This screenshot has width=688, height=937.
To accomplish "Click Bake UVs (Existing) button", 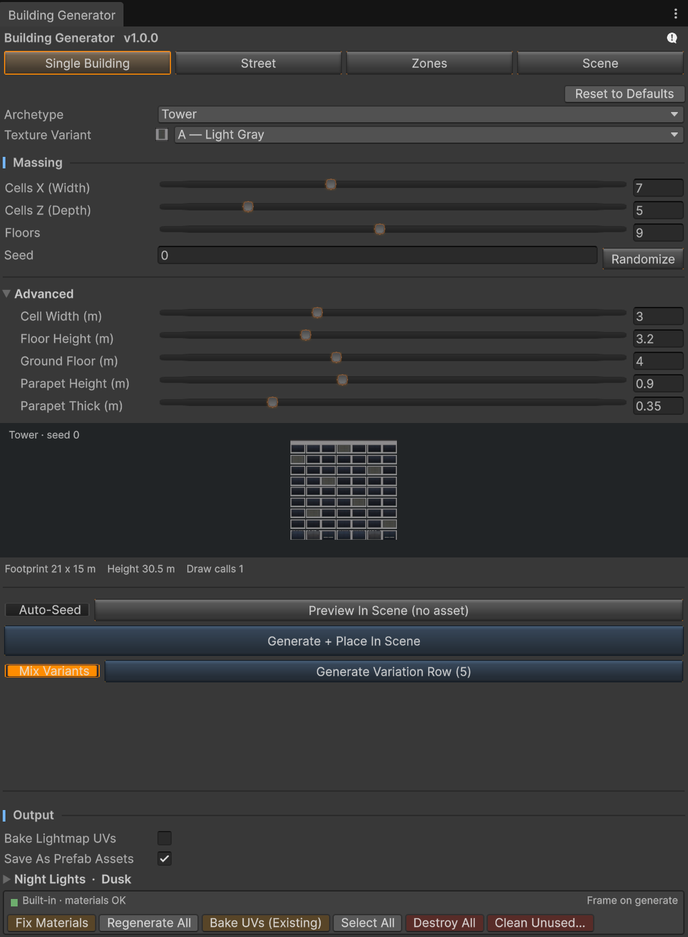I will point(266,923).
